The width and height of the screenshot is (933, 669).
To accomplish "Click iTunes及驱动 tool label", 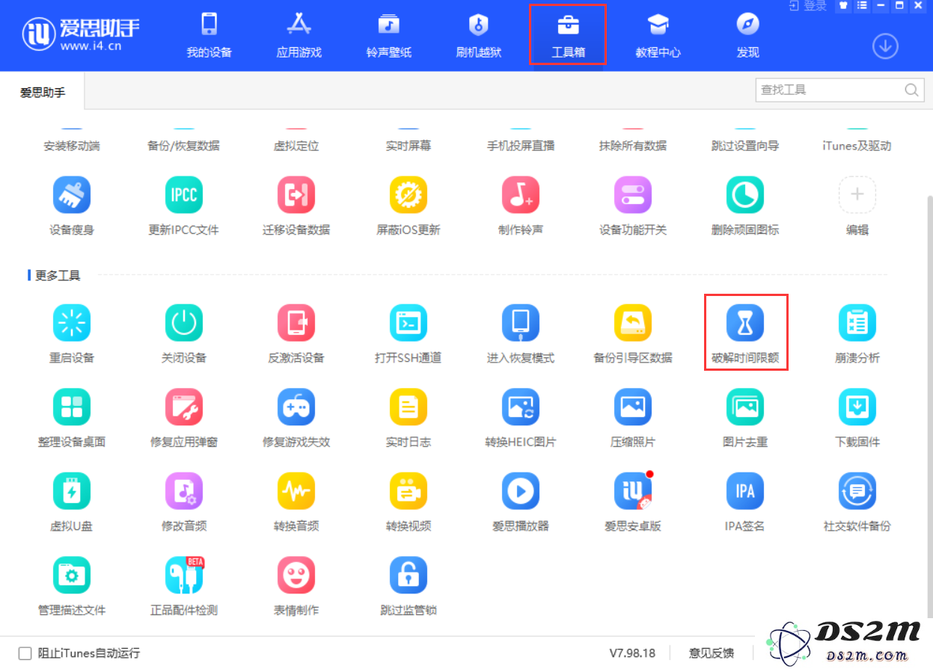I will 857,146.
